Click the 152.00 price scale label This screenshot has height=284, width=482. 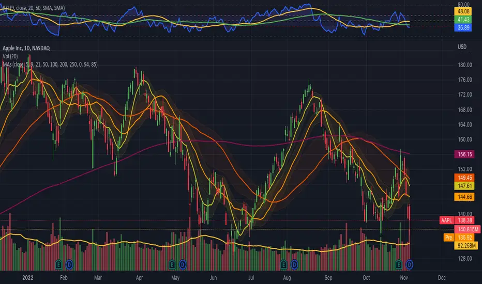click(465, 169)
